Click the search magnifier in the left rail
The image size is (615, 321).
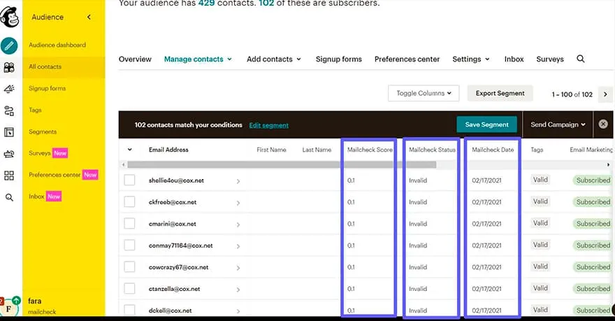pyautogui.click(x=9, y=197)
